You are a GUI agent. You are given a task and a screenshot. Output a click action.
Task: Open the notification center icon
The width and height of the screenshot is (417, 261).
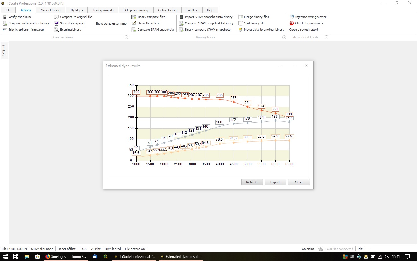(x=407, y=257)
